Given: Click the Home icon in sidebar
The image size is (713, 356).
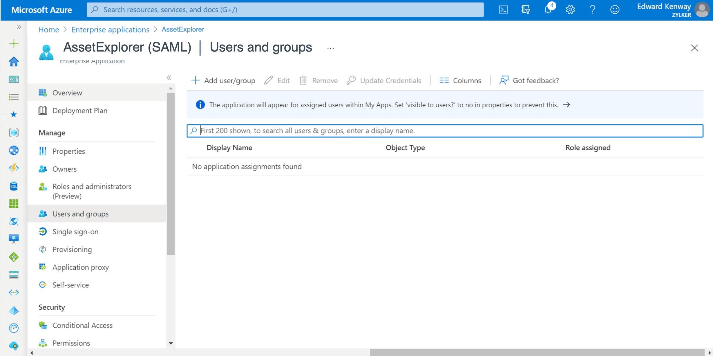Looking at the screenshot, I should (14, 61).
